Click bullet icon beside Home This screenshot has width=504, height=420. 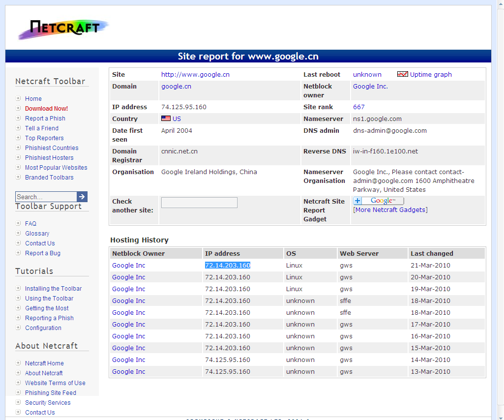(18, 98)
